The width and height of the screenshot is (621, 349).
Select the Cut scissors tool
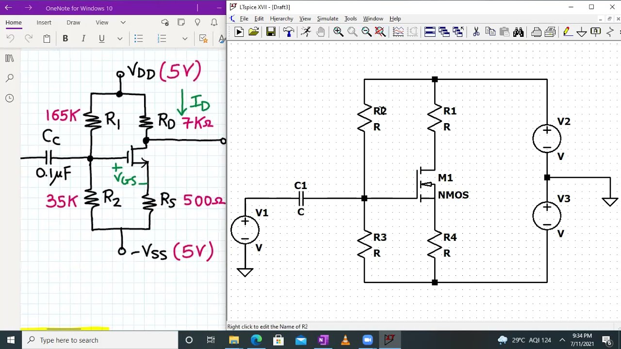pyautogui.click(x=476, y=32)
